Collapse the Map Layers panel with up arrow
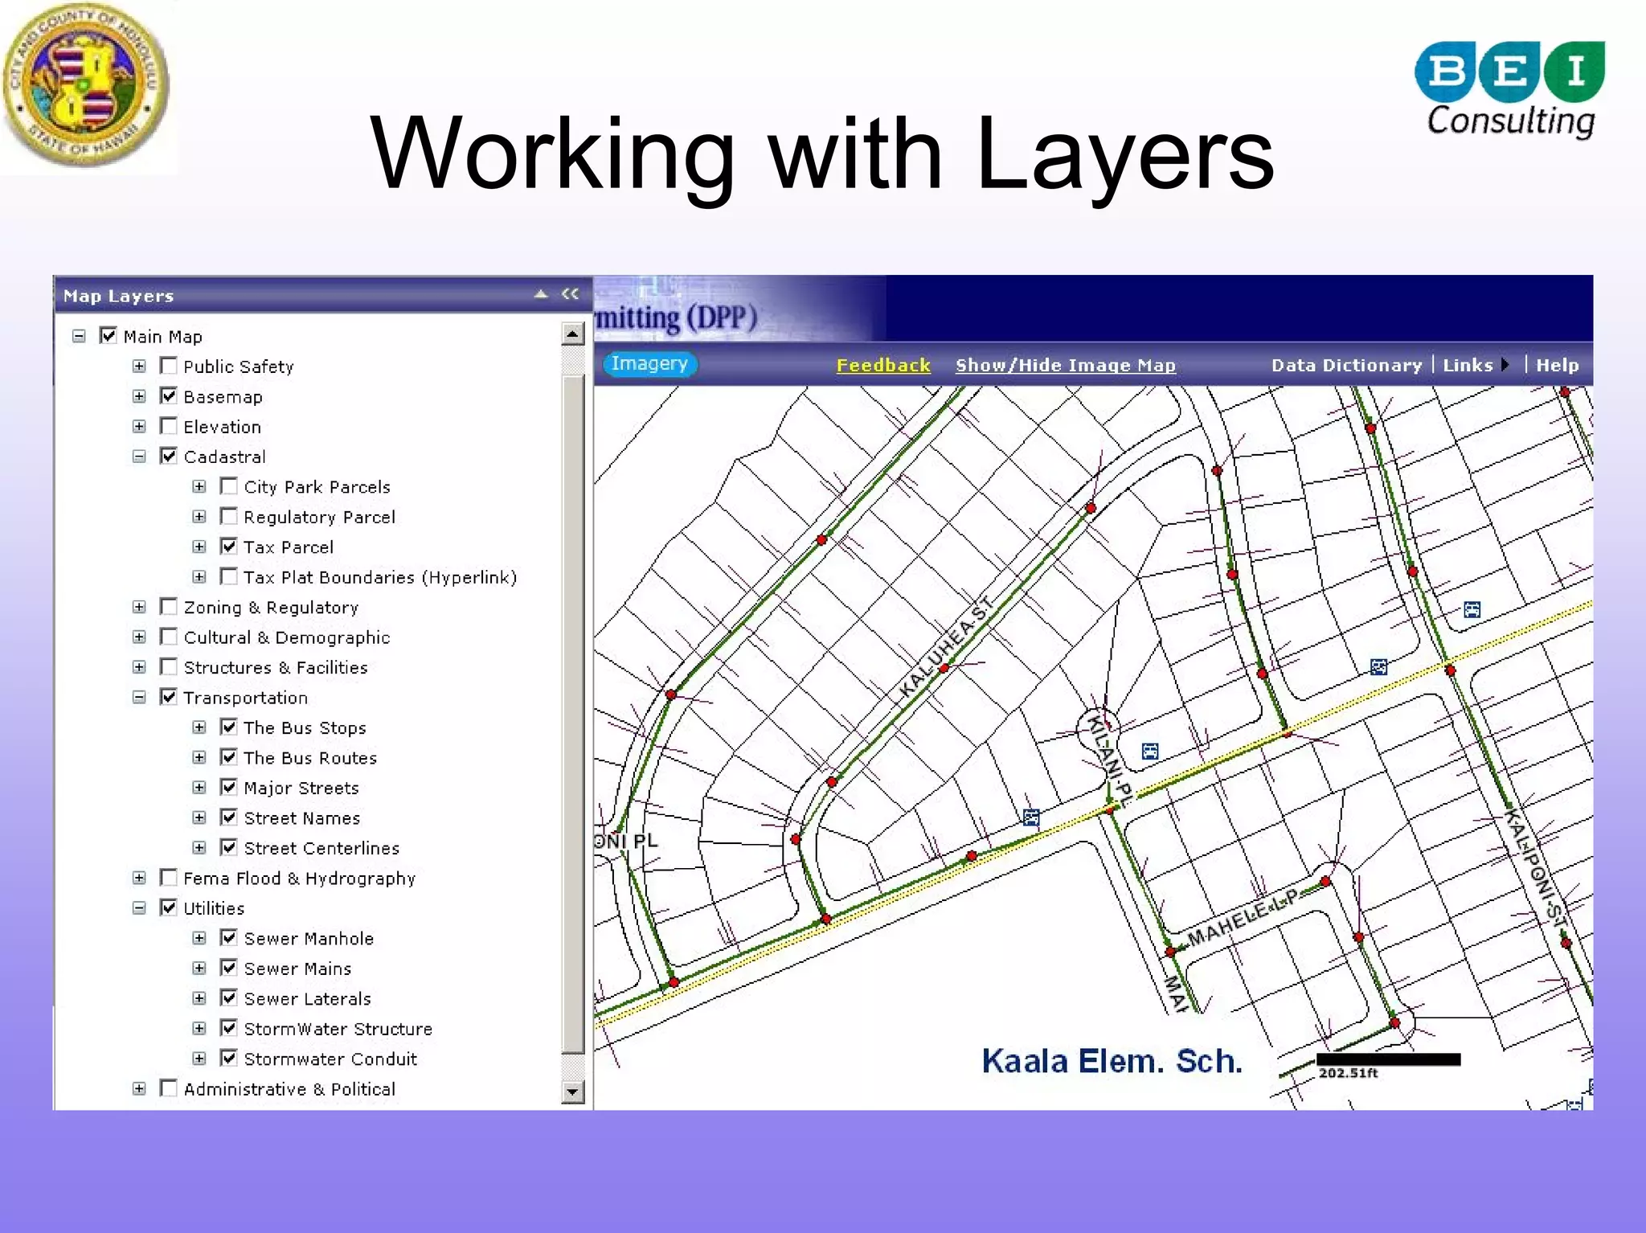 (541, 294)
